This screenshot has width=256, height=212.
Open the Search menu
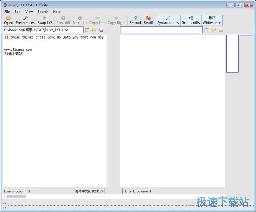tap(43, 12)
